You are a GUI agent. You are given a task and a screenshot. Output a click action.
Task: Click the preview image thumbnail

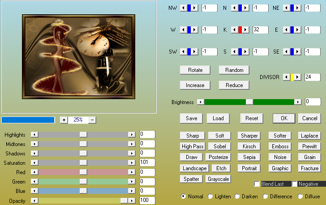pos(78,58)
